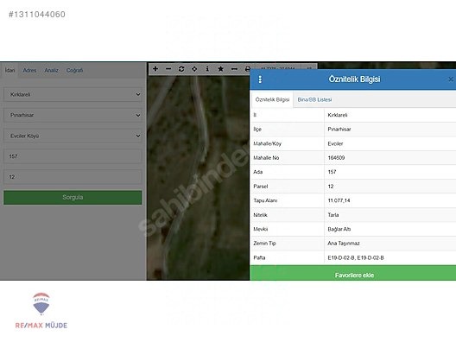
Task: Open favorites star tool
Action: 221,69
